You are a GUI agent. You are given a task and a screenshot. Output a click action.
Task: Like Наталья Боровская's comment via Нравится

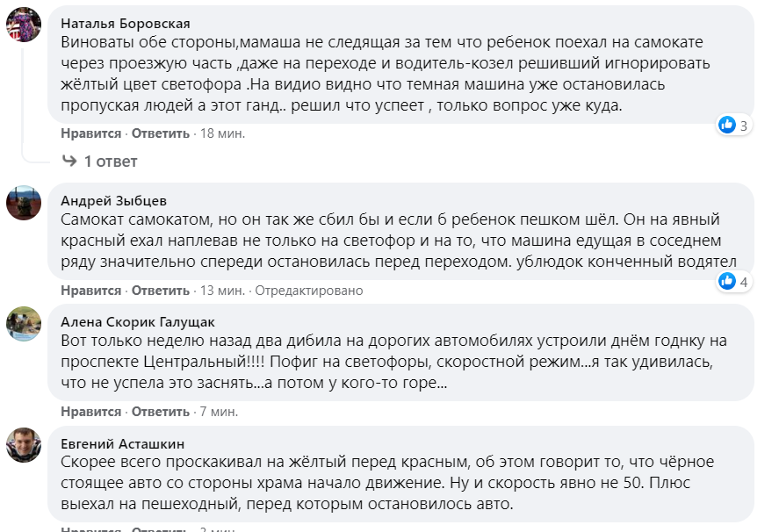pos(90,133)
